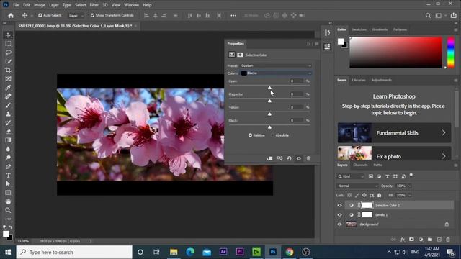461x259 pixels.
Task: Add a layer mask icon
Action: pyautogui.click(x=411, y=240)
